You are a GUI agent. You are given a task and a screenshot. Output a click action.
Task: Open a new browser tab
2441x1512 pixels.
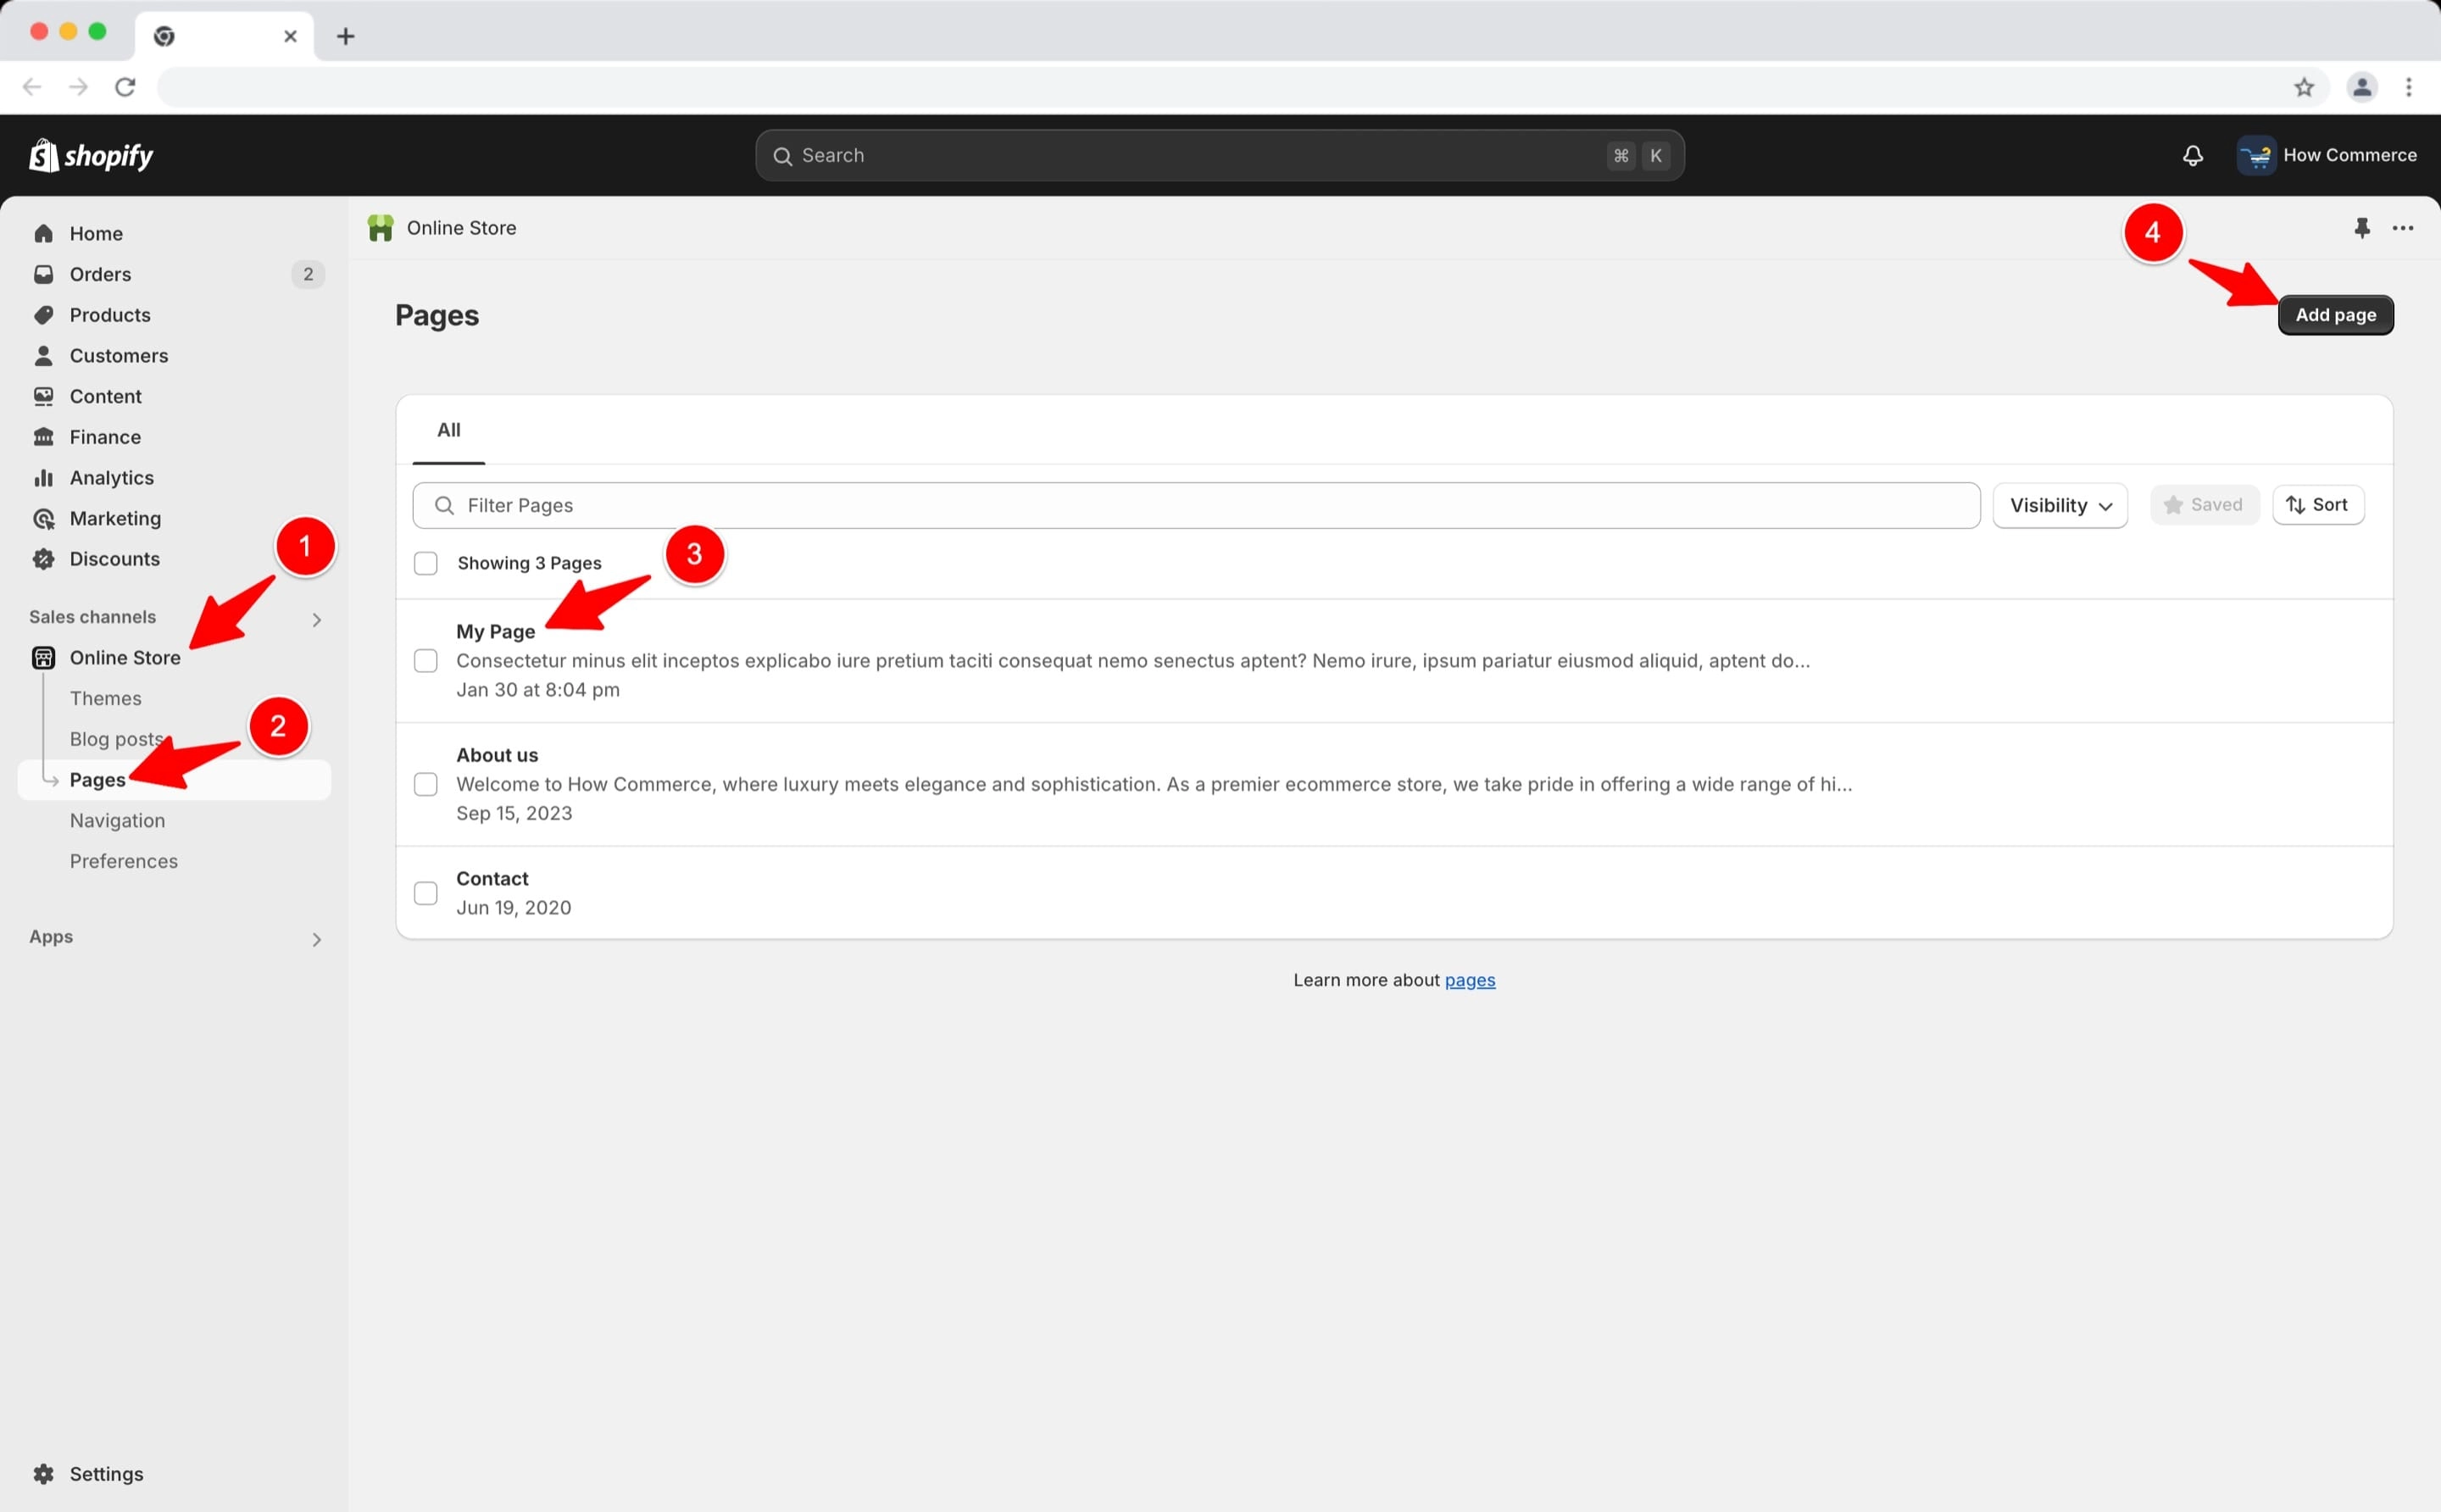point(345,36)
